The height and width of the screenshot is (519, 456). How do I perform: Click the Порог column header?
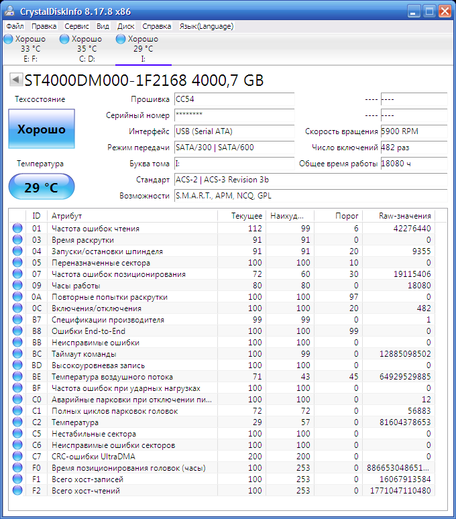pos(339,216)
